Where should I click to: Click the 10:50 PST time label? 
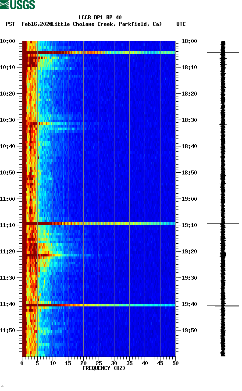coord(7,173)
